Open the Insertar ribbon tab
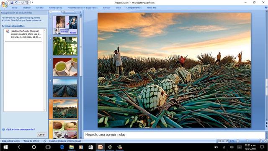268x151 pixels. coord(27,8)
